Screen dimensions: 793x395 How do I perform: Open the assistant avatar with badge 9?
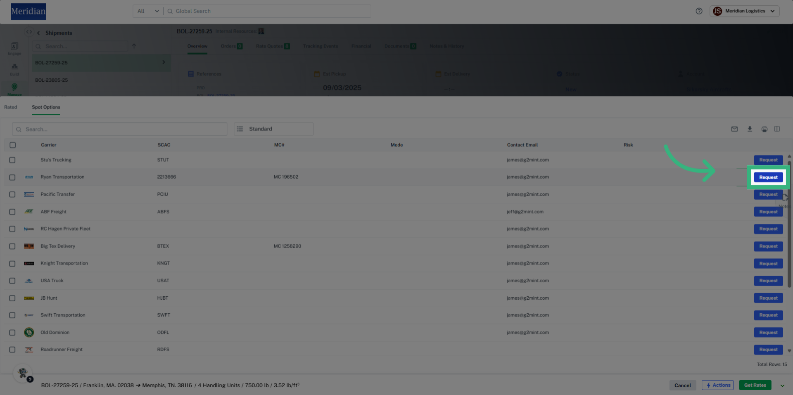click(x=23, y=373)
